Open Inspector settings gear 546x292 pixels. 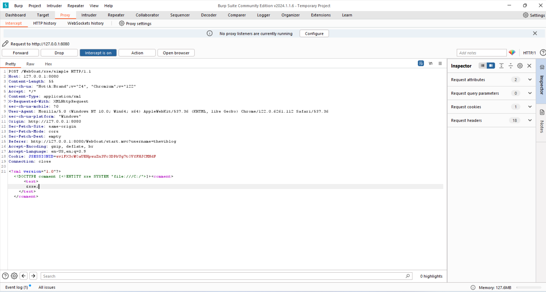pyautogui.click(x=520, y=66)
